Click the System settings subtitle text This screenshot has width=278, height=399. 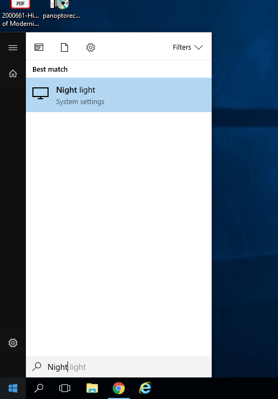[80, 102]
